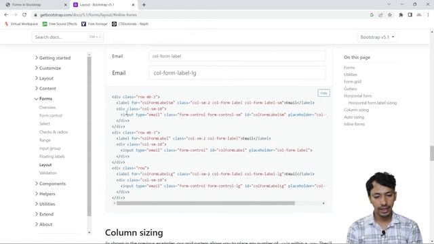Click code block scroll right arrow

tap(323, 203)
